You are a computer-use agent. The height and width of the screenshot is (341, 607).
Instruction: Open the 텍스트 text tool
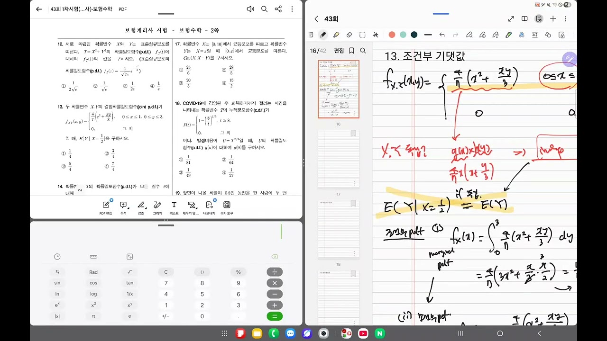(x=174, y=207)
